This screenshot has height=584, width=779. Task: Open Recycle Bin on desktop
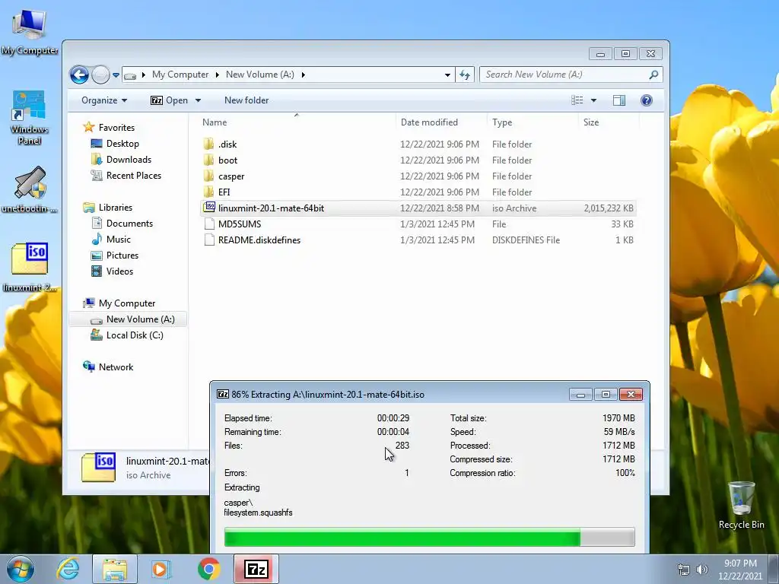point(741,505)
